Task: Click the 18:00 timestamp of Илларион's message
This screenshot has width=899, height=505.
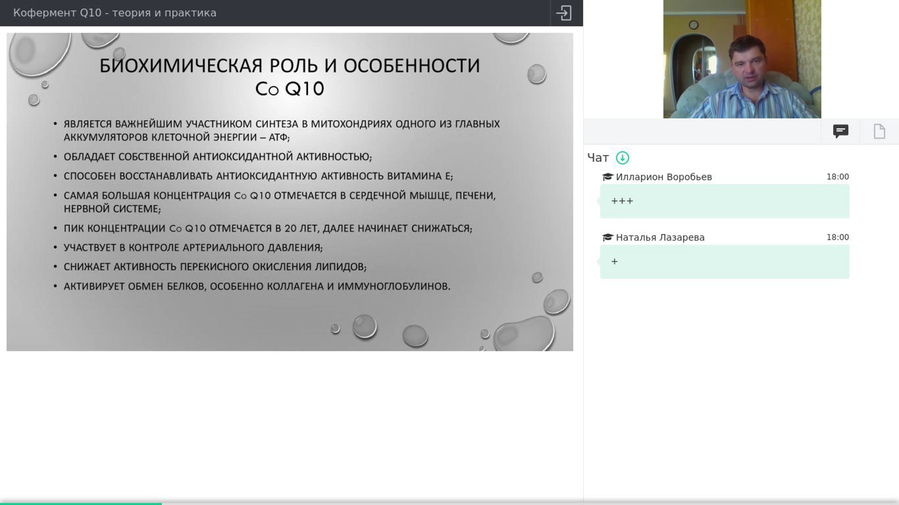Action: [838, 177]
